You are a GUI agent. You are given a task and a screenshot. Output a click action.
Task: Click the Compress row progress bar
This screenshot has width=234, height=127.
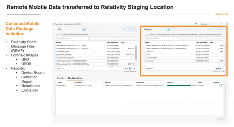click(179, 85)
